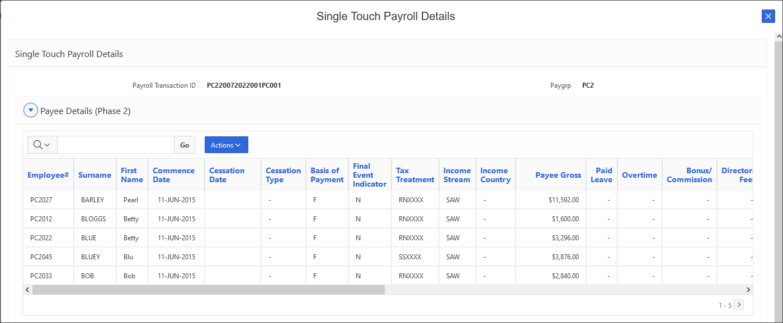This screenshot has height=323, width=783.
Task: Click the Bonus/Commission column header
Action: [x=690, y=175]
